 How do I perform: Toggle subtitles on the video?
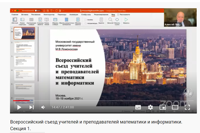pos(138,107)
